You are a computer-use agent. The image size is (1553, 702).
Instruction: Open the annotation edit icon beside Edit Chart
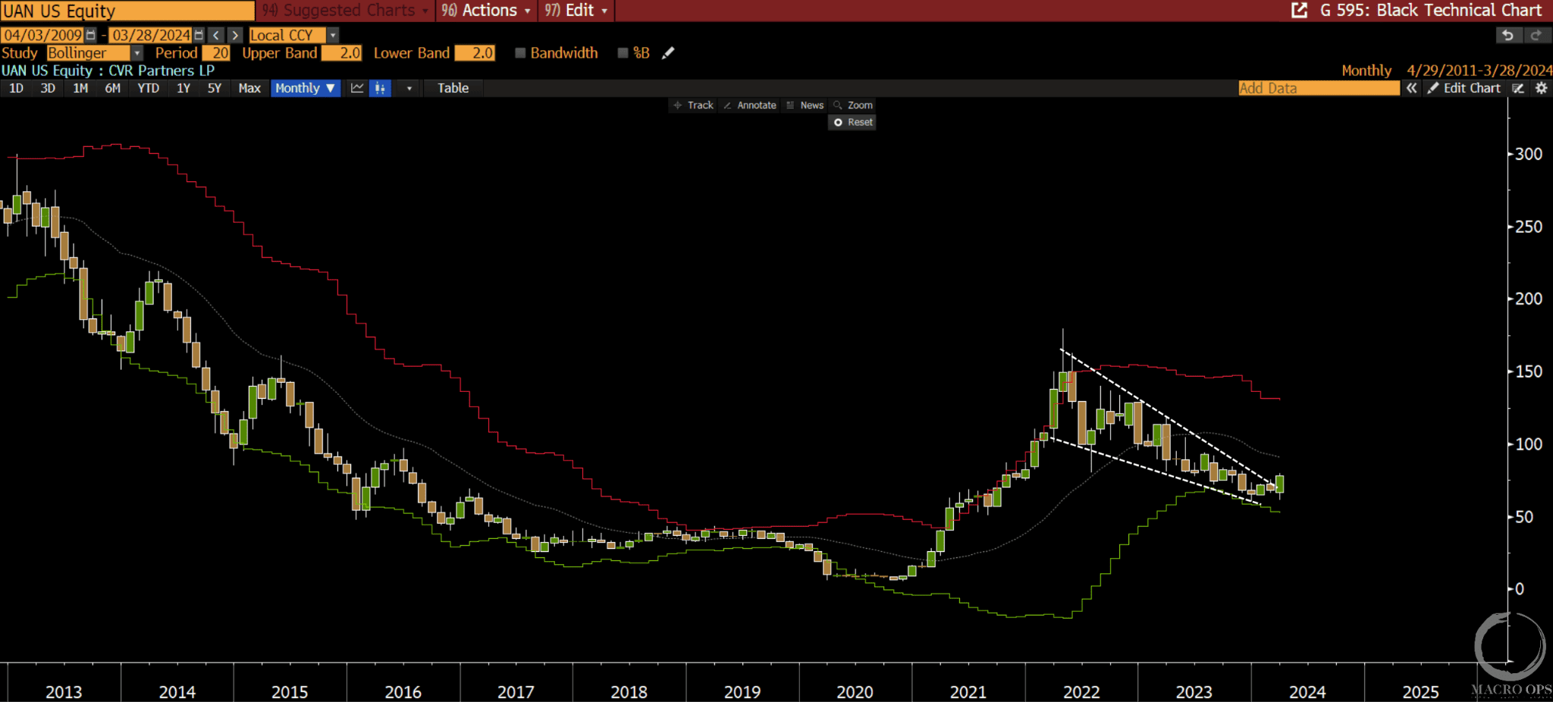(1518, 88)
